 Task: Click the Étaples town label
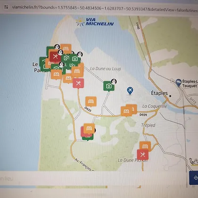coord(159,93)
